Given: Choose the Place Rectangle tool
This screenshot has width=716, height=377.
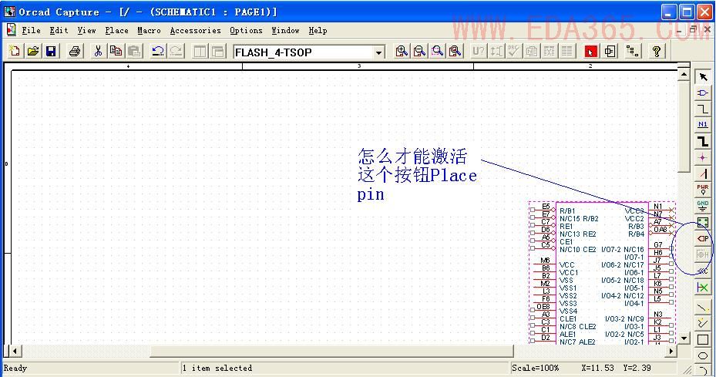Looking at the screenshot, I should [703, 339].
